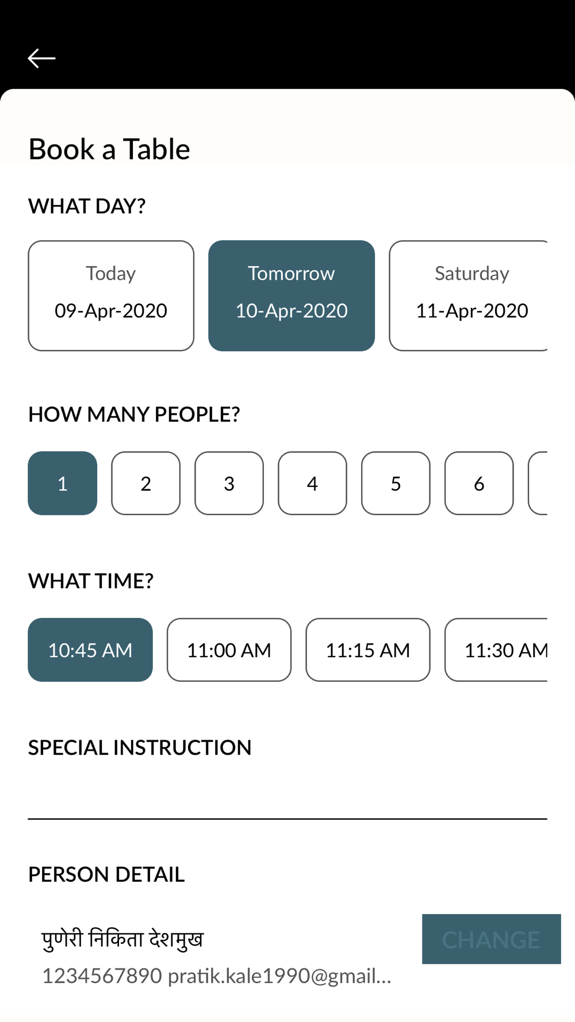The height and width of the screenshot is (1022, 575).
Task: Choose 2 people for the table
Action: [145, 483]
